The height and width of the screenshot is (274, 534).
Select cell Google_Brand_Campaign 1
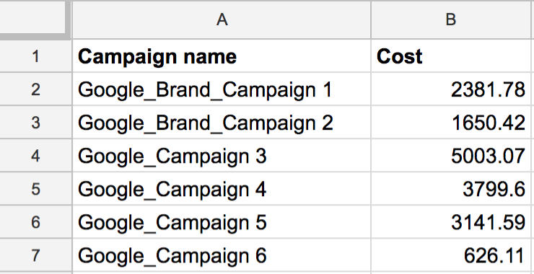point(222,89)
